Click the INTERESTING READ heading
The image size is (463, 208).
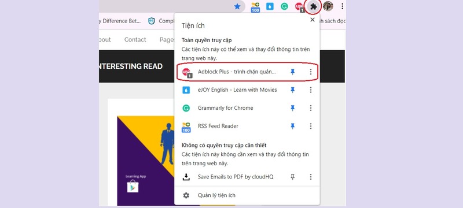pos(131,66)
